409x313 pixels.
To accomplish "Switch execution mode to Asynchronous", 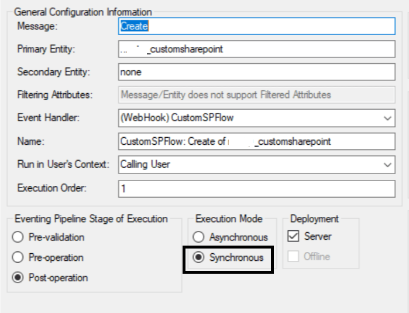I will pyautogui.click(x=199, y=237).
